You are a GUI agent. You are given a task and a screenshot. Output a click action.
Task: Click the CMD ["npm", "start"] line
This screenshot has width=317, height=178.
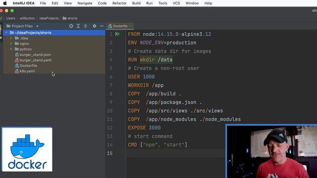(x=158, y=145)
